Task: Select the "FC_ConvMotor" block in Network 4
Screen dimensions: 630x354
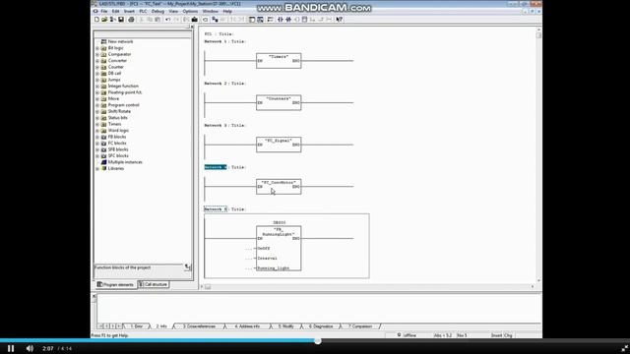Action: pyautogui.click(x=279, y=187)
